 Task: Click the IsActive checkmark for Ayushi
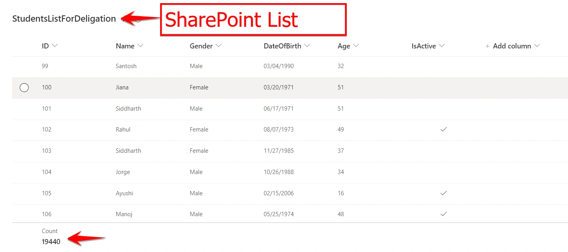coord(444,193)
